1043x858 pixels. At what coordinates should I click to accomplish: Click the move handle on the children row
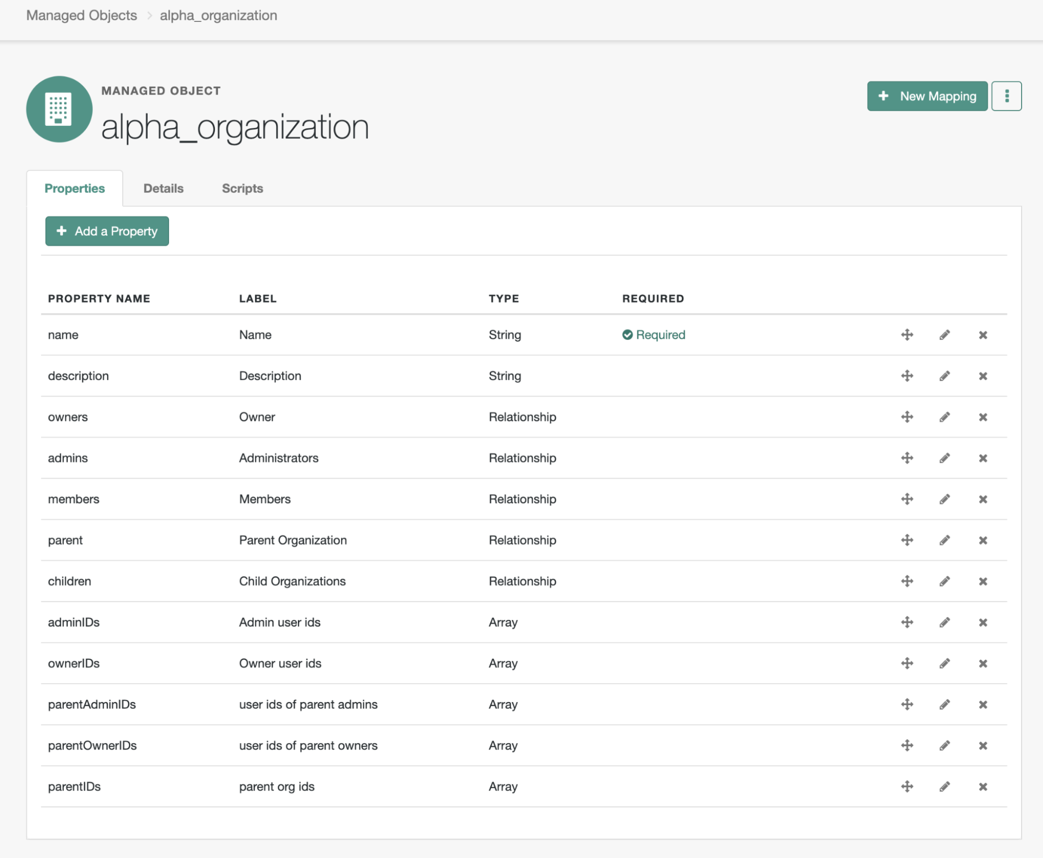tap(907, 581)
